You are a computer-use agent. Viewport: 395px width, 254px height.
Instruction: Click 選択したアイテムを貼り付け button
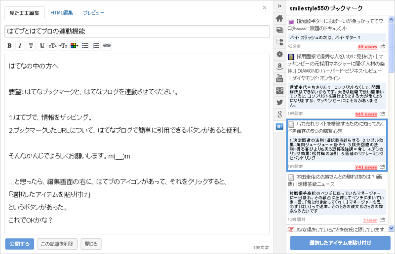click(340, 243)
